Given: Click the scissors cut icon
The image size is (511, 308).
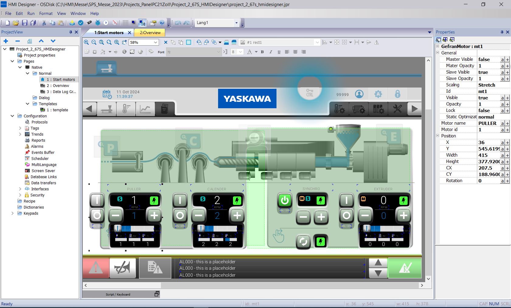Looking at the screenshot, I should (44, 23).
